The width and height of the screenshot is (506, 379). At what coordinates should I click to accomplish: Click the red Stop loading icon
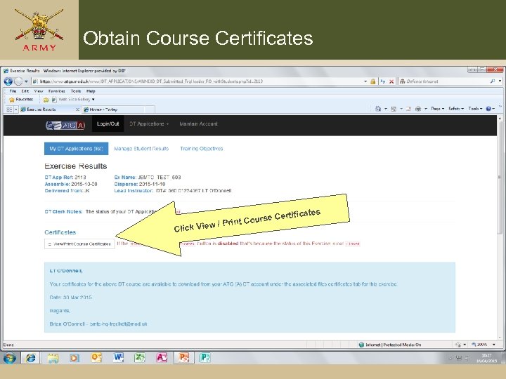tap(391, 81)
